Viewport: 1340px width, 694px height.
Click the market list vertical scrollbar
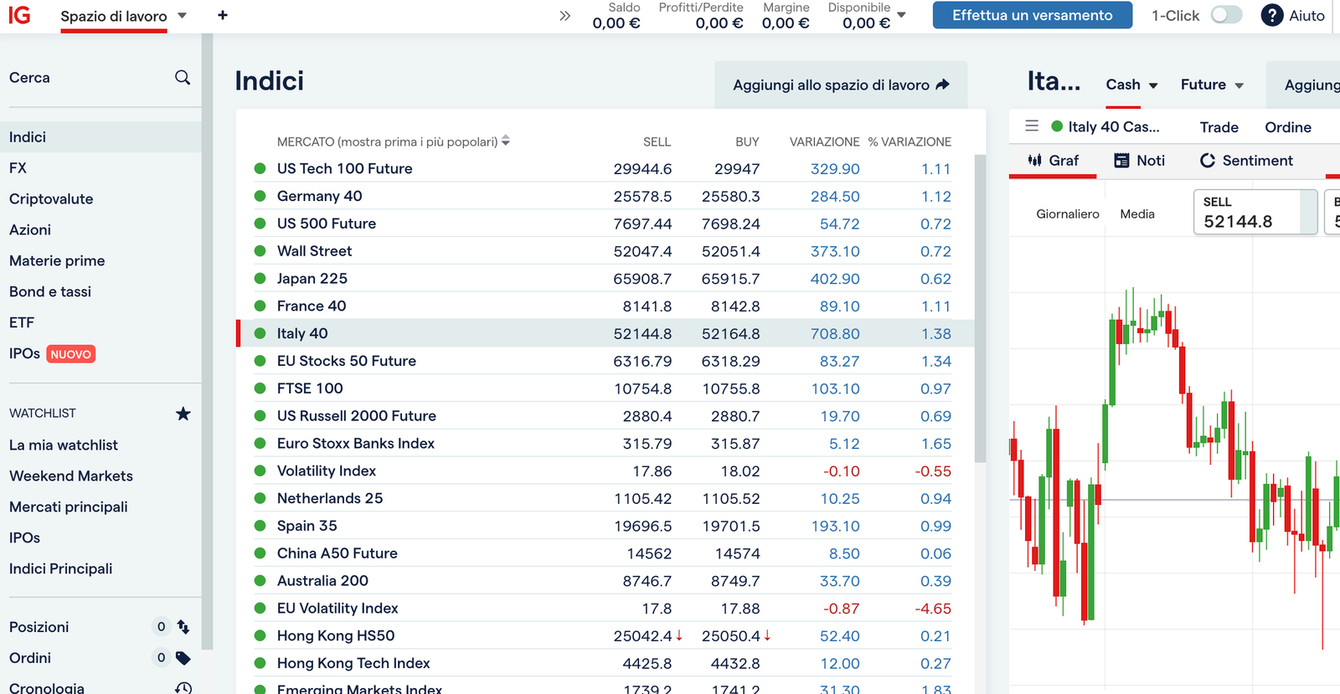coord(980,308)
